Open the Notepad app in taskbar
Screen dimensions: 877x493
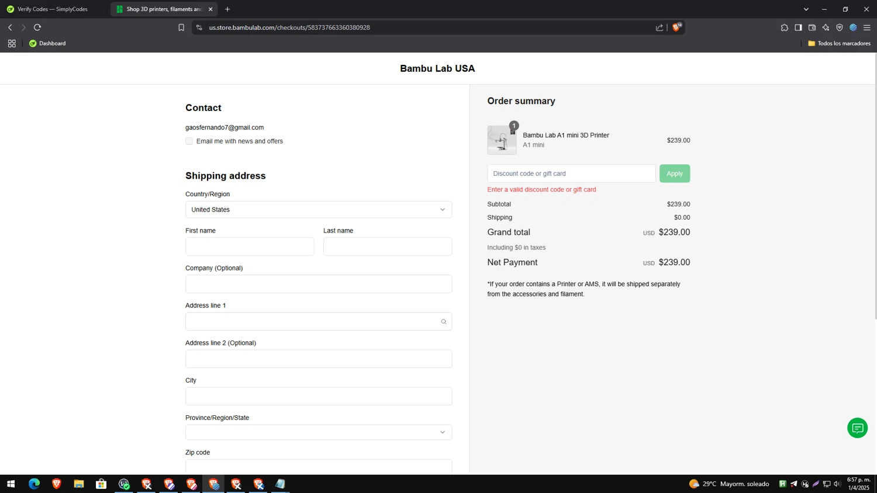coord(281,484)
